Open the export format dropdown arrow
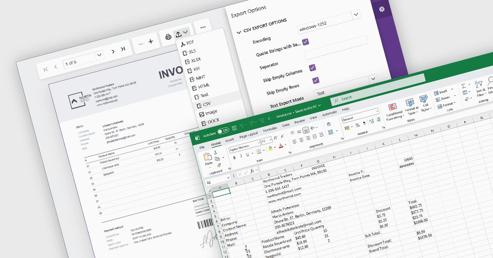The height and width of the screenshot is (258, 493). (186, 32)
